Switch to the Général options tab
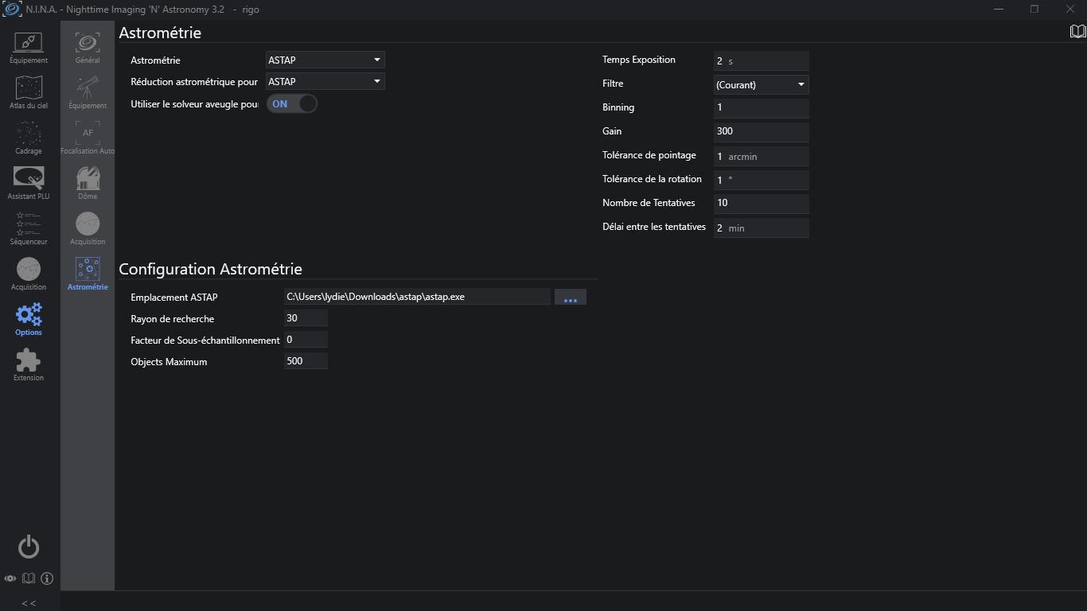 pos(88,47)
